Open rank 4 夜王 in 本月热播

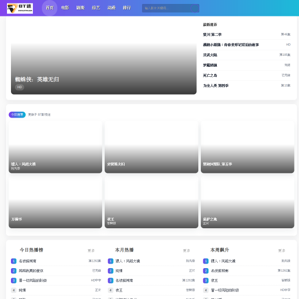tap(151, 290)
